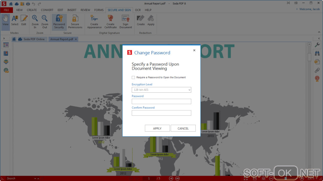323x181 pixels.
Task: Click the APPLY button in dialog
Action: (157, 128)
